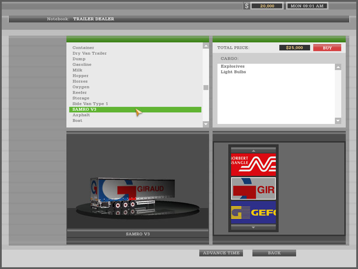This screenshot has height=269, width=358.
Task: Click cargo list scroll up arrow
Action: pos(338,67)
